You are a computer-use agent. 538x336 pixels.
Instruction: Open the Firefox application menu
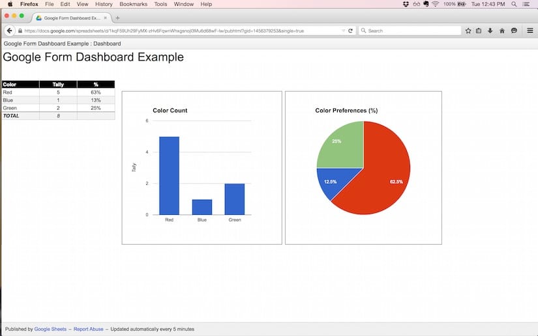[29, 4]
